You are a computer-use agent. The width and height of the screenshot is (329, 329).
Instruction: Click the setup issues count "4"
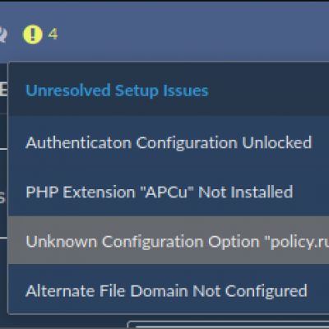[53, 35]
